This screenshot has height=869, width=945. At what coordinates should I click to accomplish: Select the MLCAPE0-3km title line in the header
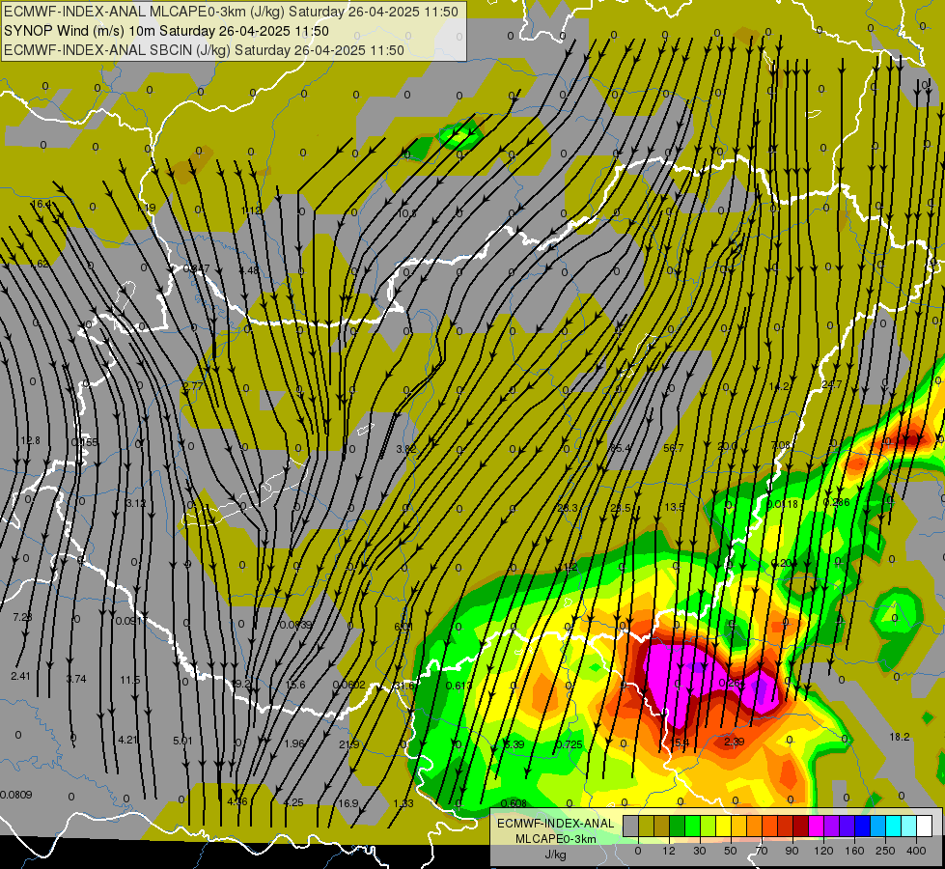pyautogui.click(x=231, y=12)
